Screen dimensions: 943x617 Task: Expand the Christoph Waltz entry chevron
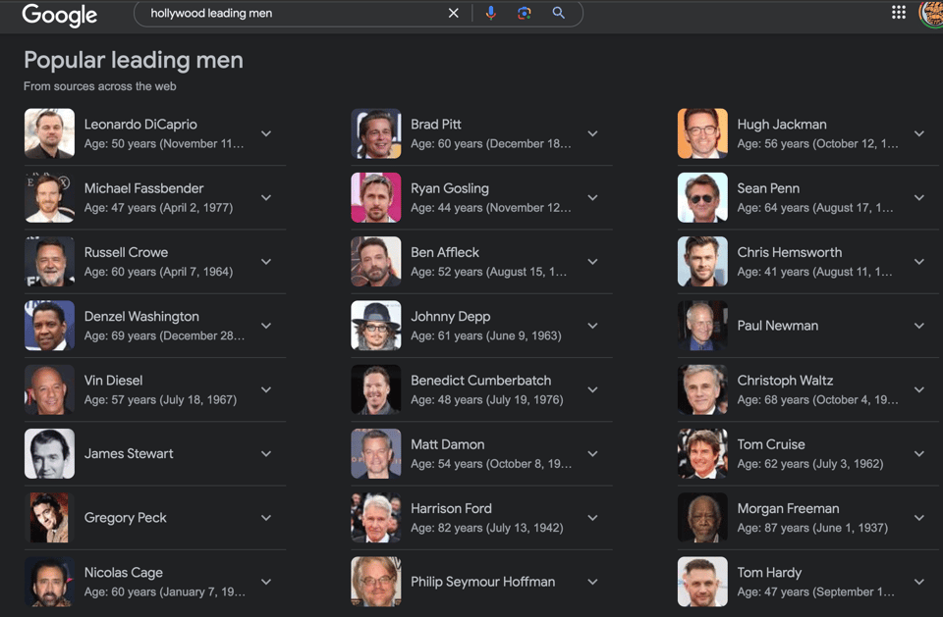click(x=919, y=389)
